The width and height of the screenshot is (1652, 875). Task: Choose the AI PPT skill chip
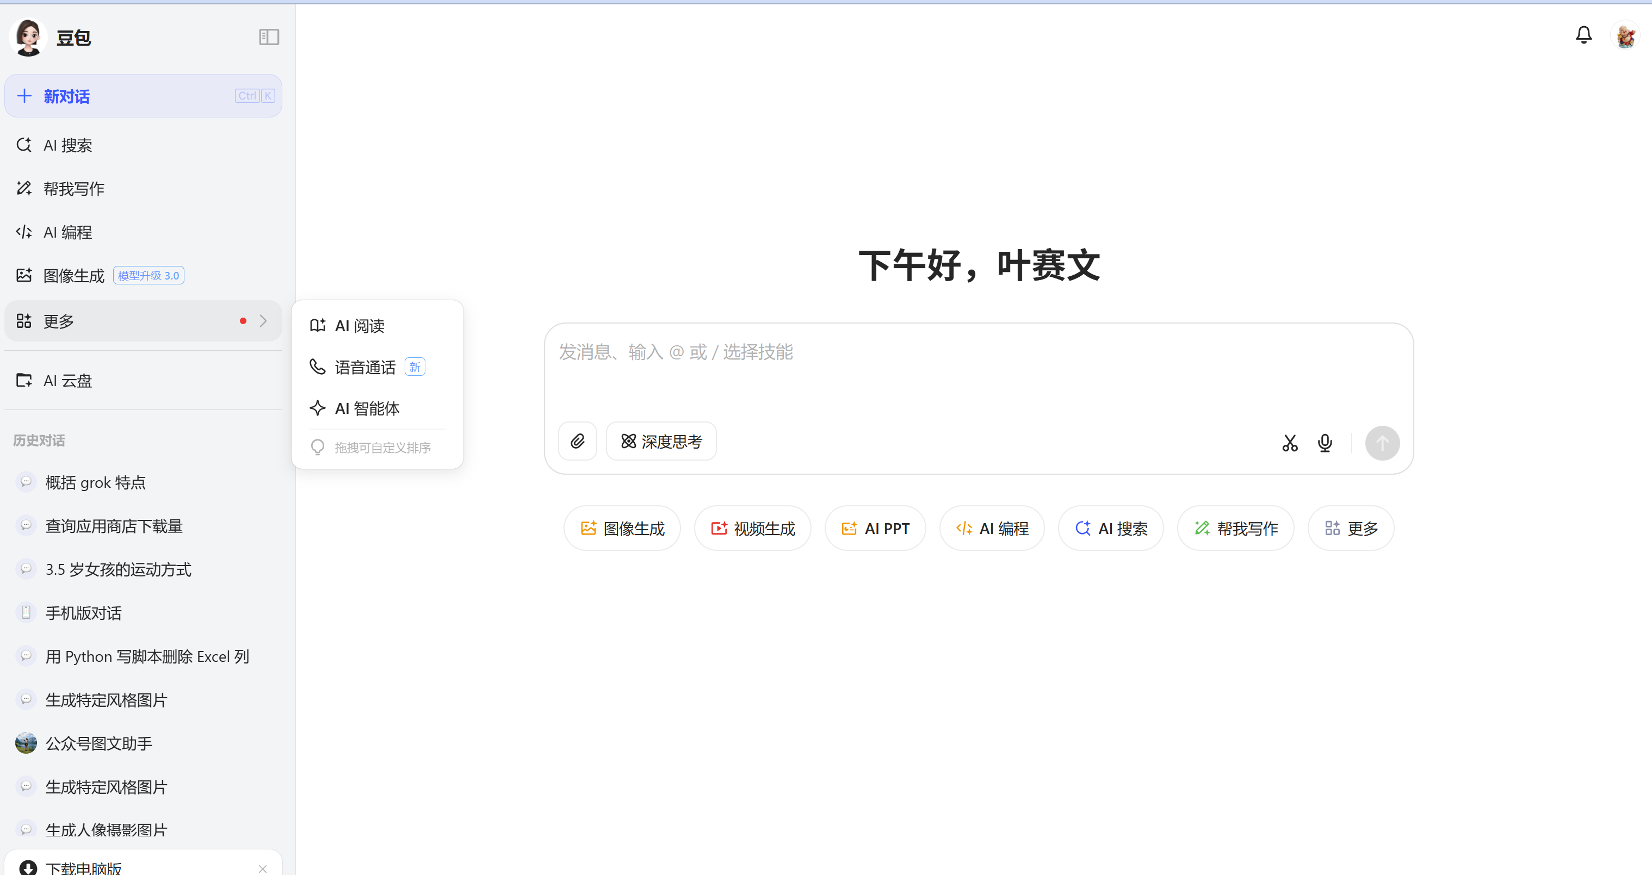[x=875, y=528]
